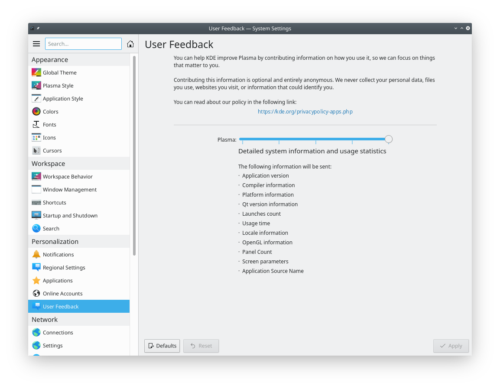Click the Icons category icon

(36, 137)
